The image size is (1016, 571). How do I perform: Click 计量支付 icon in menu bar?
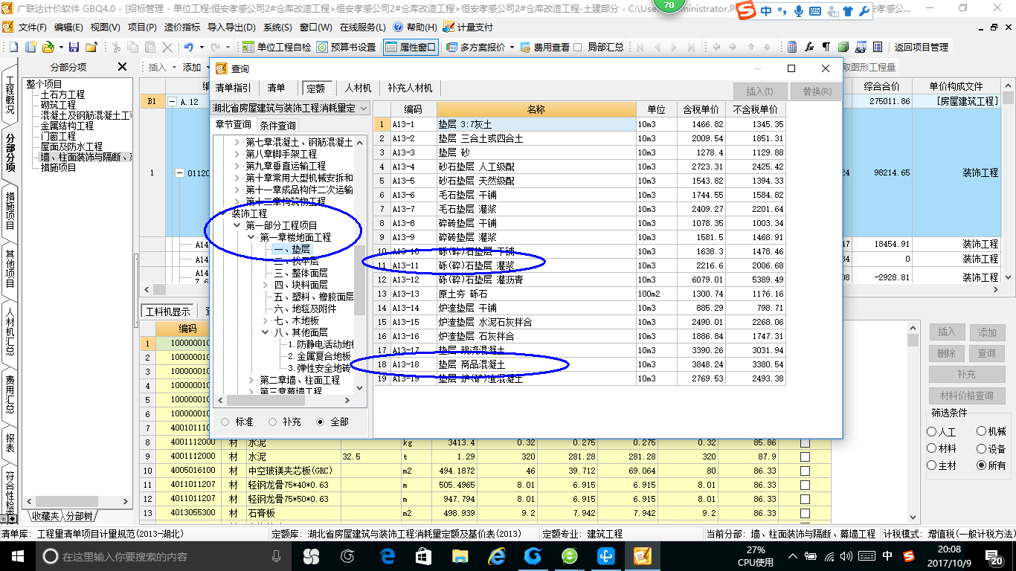tap(448, 27)
